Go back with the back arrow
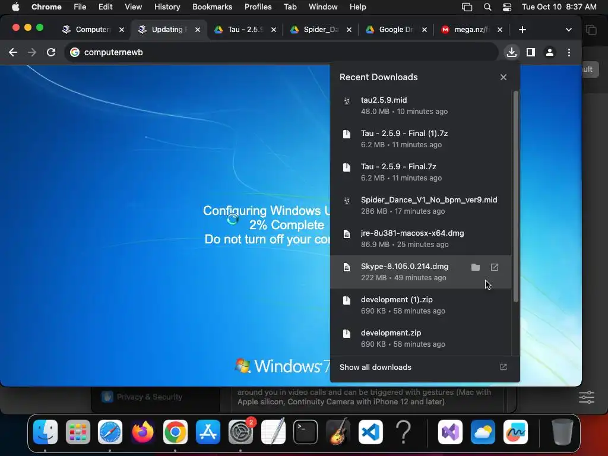The height and width of the screenshot is (456, 608). point(13,52)
